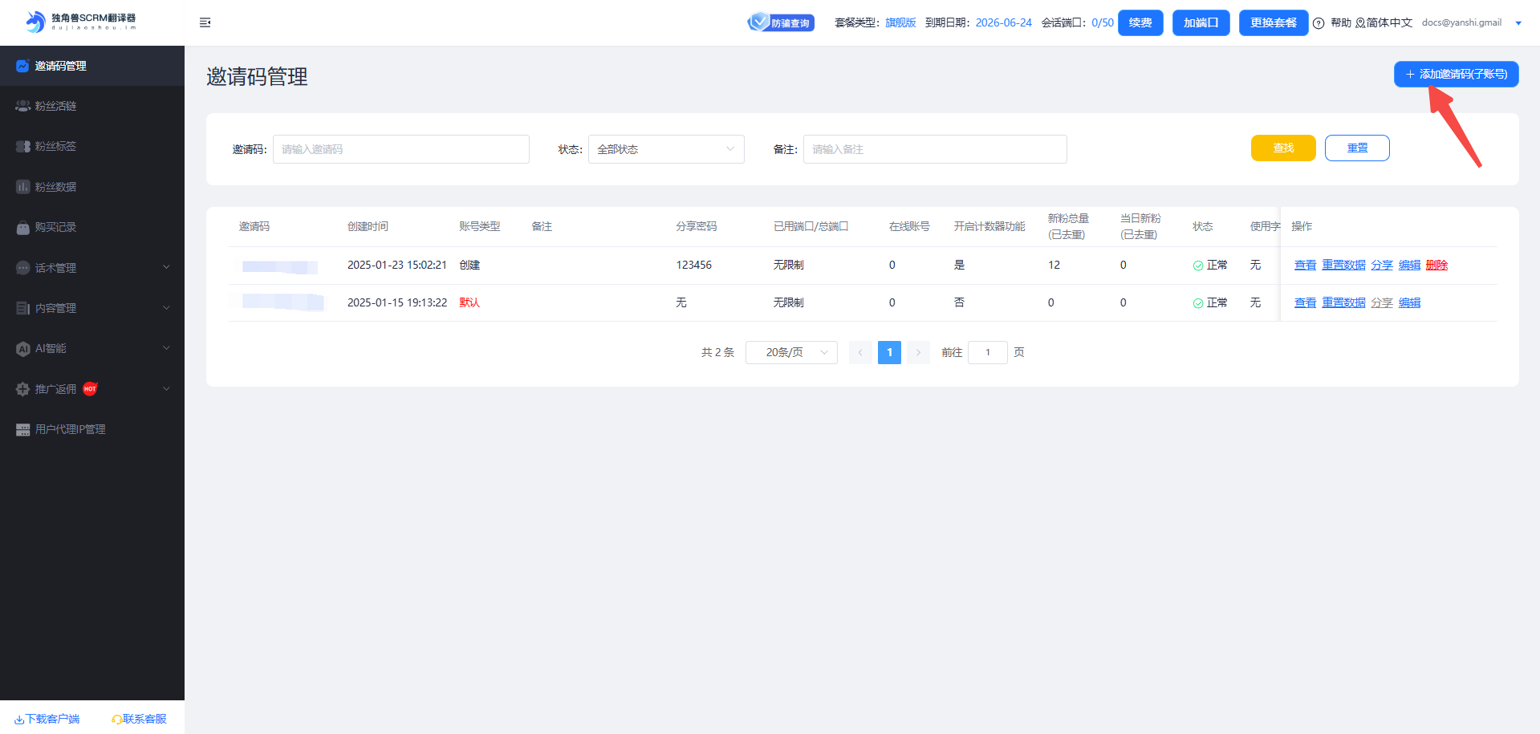Open the 全部状态 status dropdown
Screen dimensions: 1540x734
[665, 149]
